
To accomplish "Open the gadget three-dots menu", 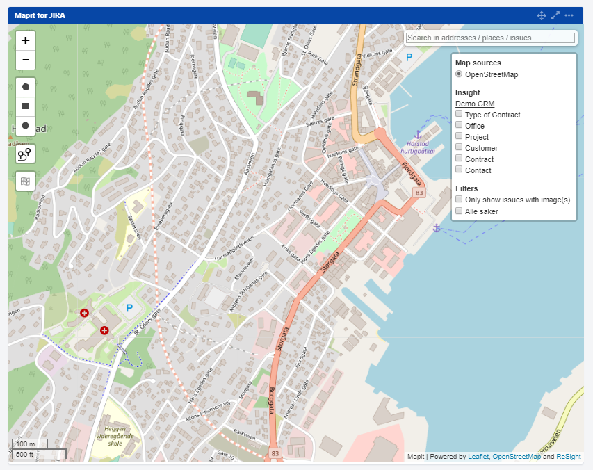I will 569,15.
